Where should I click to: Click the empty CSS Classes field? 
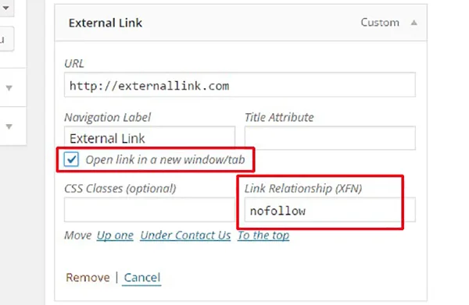149,210
